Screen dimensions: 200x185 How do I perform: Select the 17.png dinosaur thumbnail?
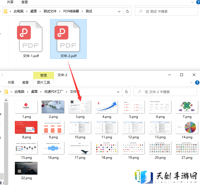pyautogui.click(x=80, y=148)
